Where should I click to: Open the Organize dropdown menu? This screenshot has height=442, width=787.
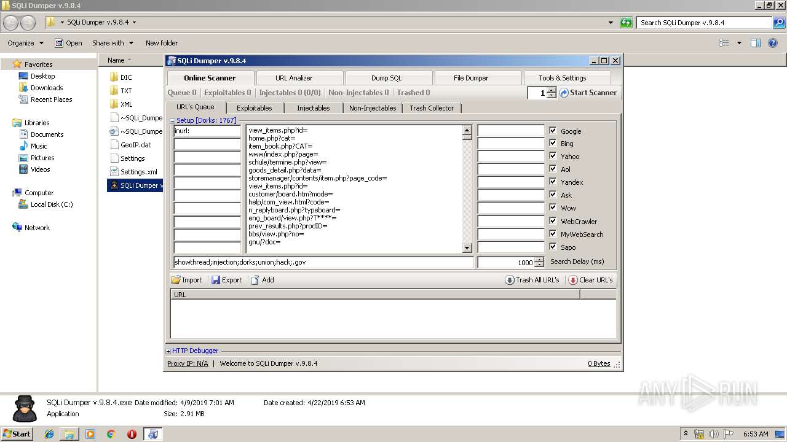click(x=25, y=43)
